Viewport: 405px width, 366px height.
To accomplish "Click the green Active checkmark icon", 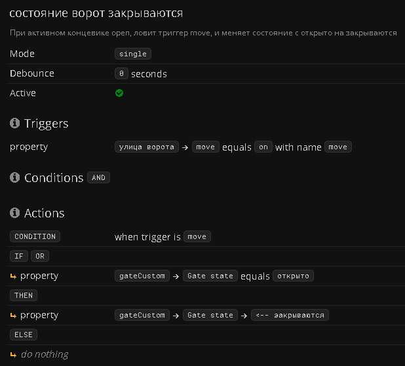I will coord(119,93).
